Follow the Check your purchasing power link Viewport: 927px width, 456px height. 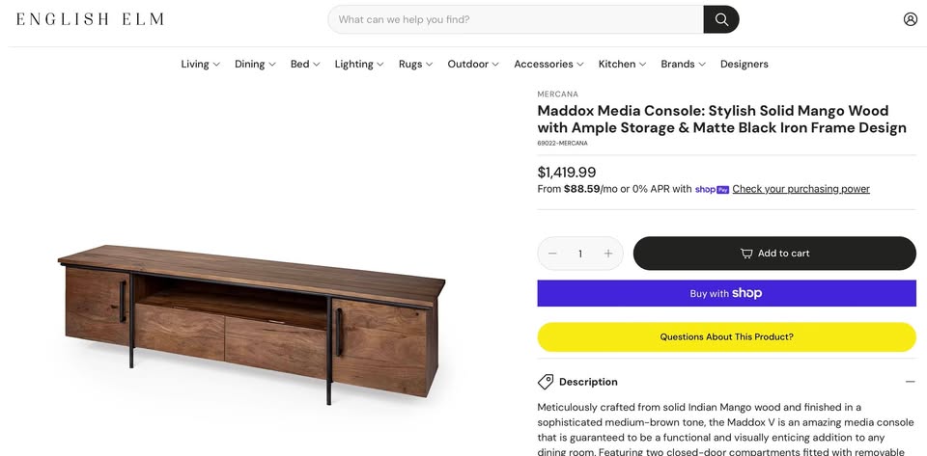click(x=801, y=189)
